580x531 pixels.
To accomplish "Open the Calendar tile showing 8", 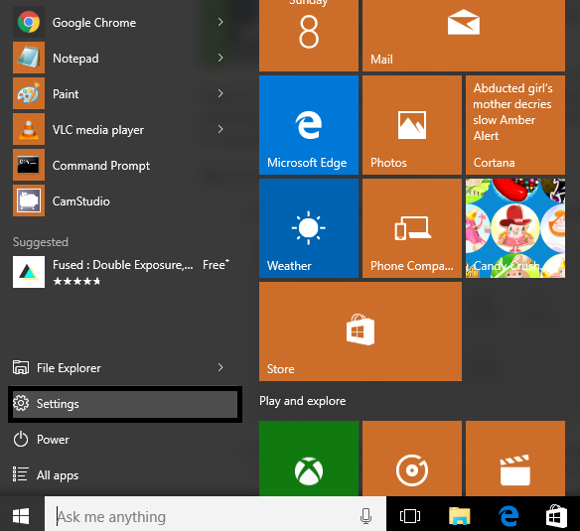I will click(309, 36).
